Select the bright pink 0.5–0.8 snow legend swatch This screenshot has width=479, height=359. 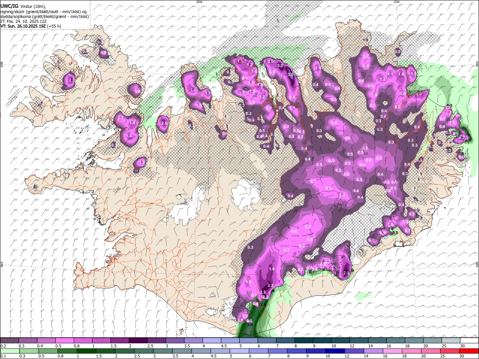click(64, 340)
